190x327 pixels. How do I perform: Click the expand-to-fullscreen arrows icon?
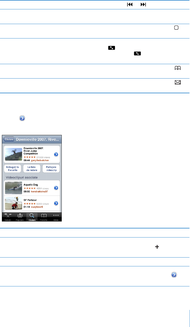point(111,48)
